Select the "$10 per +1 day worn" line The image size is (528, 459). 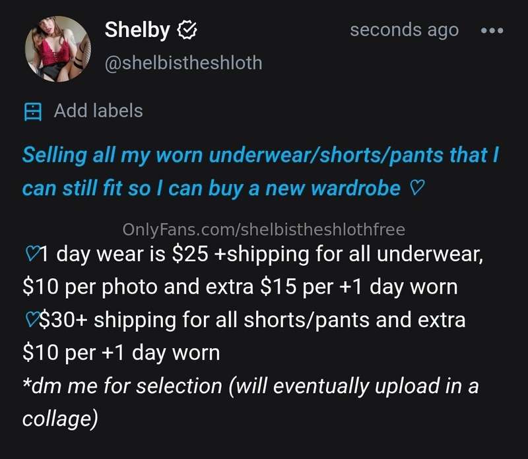[x=121, y=353]
